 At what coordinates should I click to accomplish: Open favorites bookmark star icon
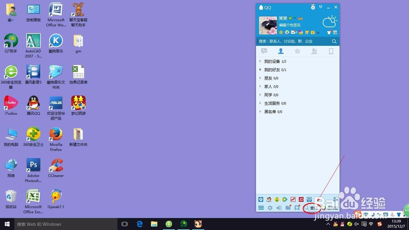coord(297,208)
